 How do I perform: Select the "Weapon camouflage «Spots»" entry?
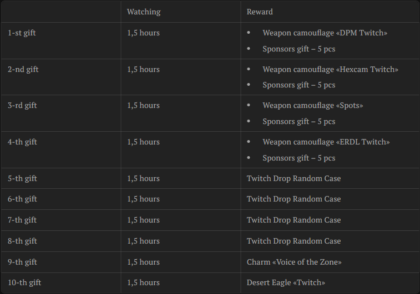pos(313,106)
